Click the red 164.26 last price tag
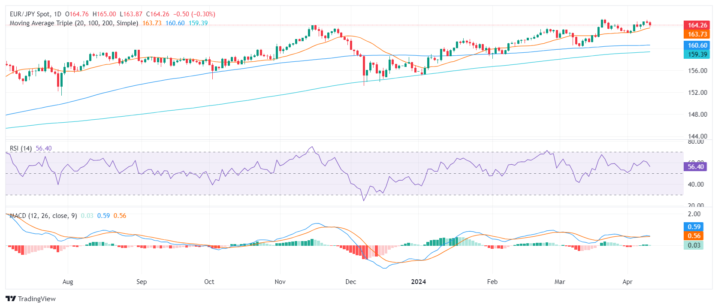This screenshot has width=718, height=308. coord(697,25)
